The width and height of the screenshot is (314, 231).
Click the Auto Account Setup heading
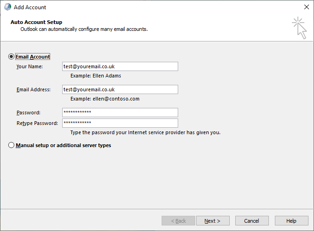(36, 22)
